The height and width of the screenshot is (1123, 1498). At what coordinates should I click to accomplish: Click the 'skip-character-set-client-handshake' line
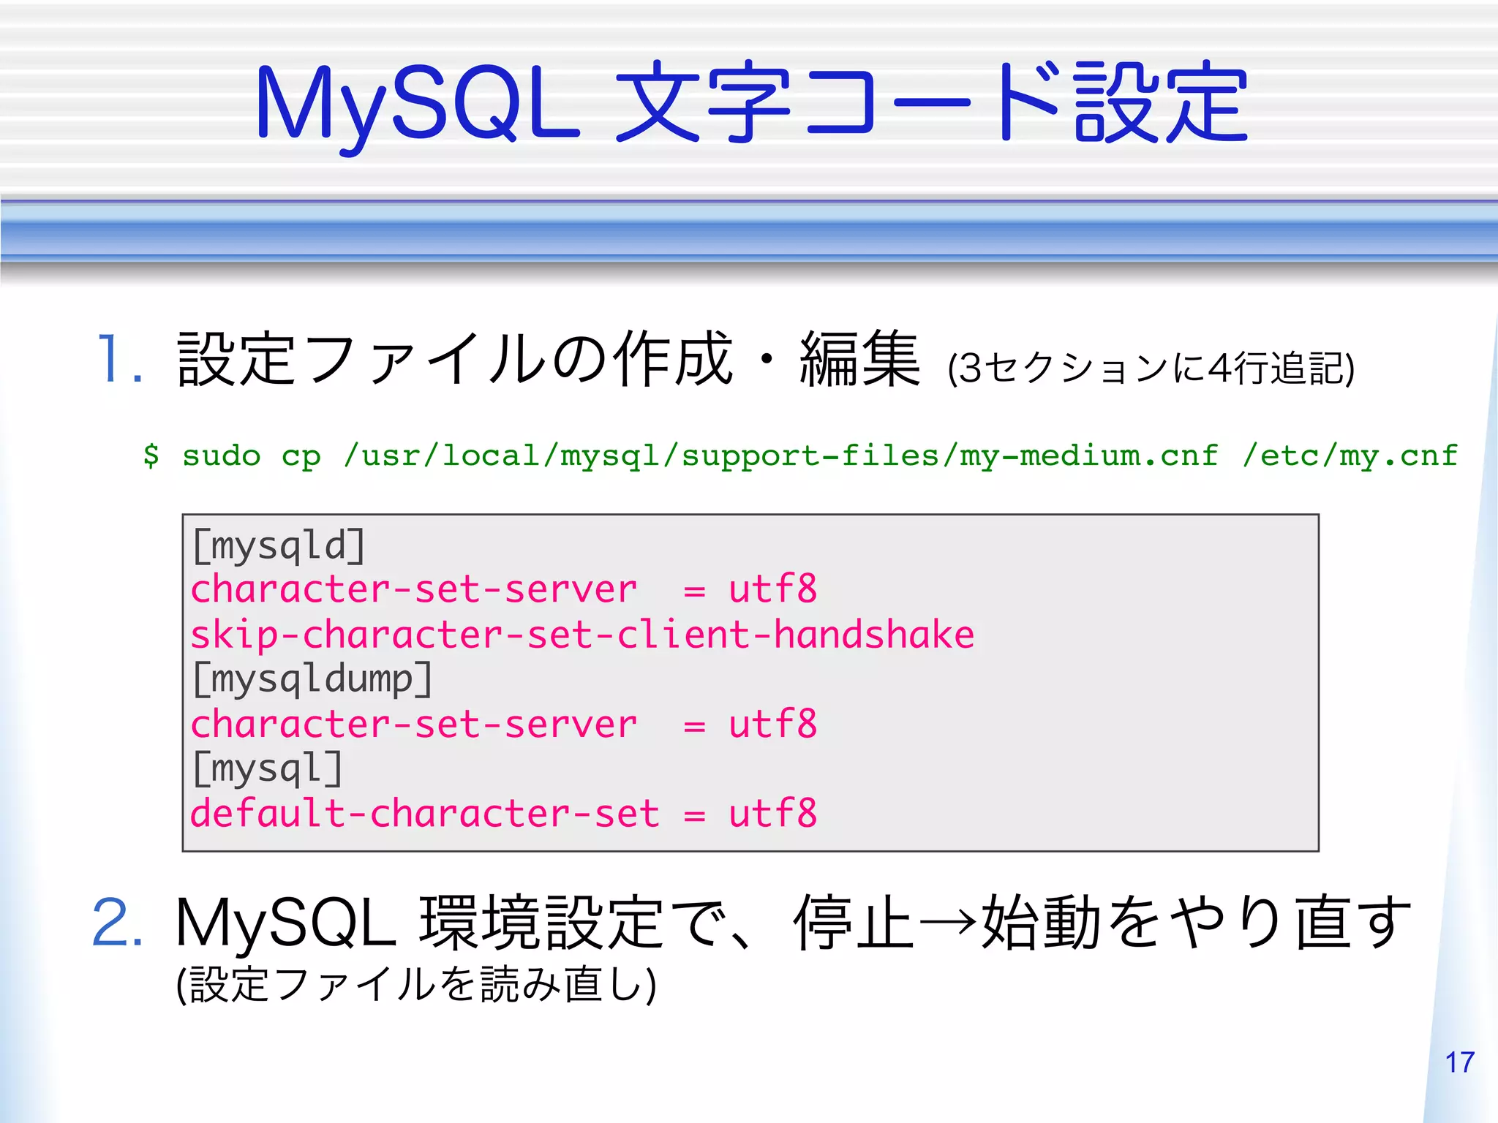pyautogui.click(x=582, y=634)
